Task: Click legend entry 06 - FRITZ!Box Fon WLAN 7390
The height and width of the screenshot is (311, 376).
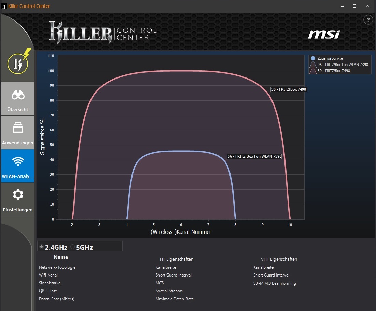Action: tap(339, 65)
